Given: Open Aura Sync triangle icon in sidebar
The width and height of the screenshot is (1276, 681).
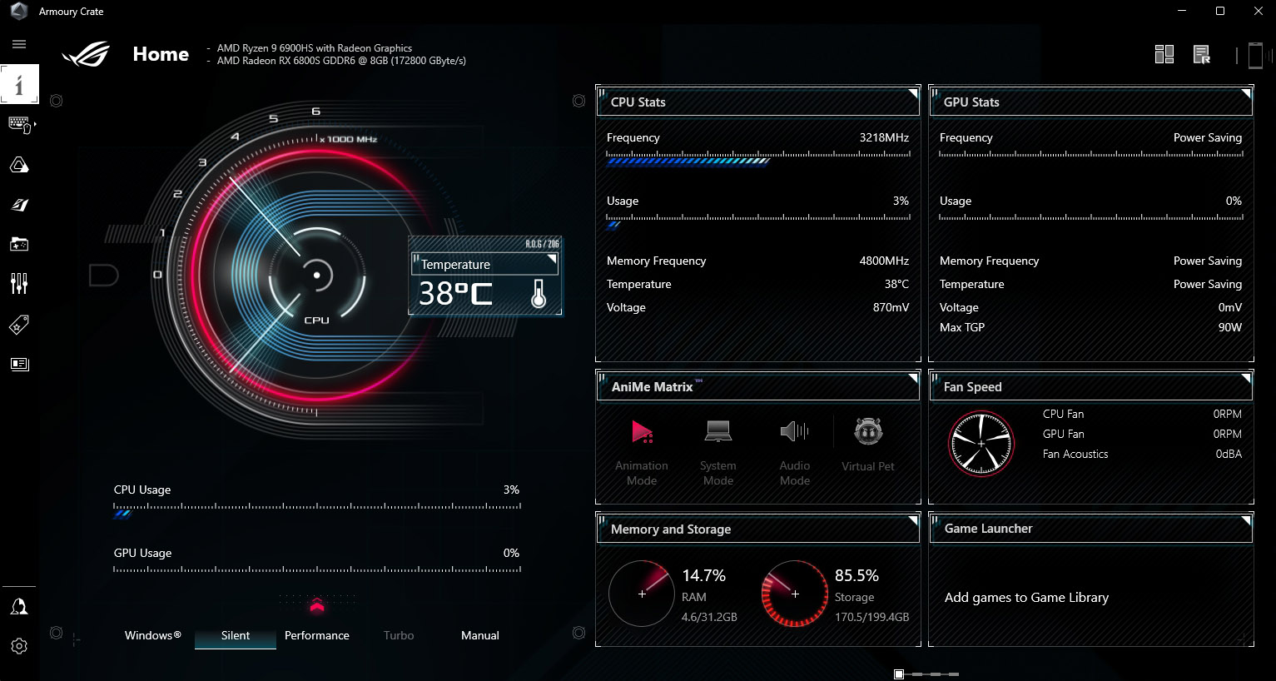Looking at the screenshot, I should coord(19,165).
